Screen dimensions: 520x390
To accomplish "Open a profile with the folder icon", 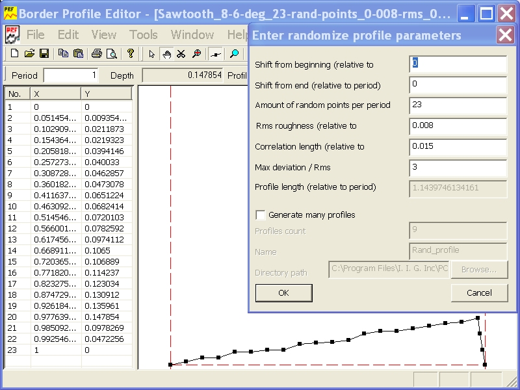I will 29,53.
